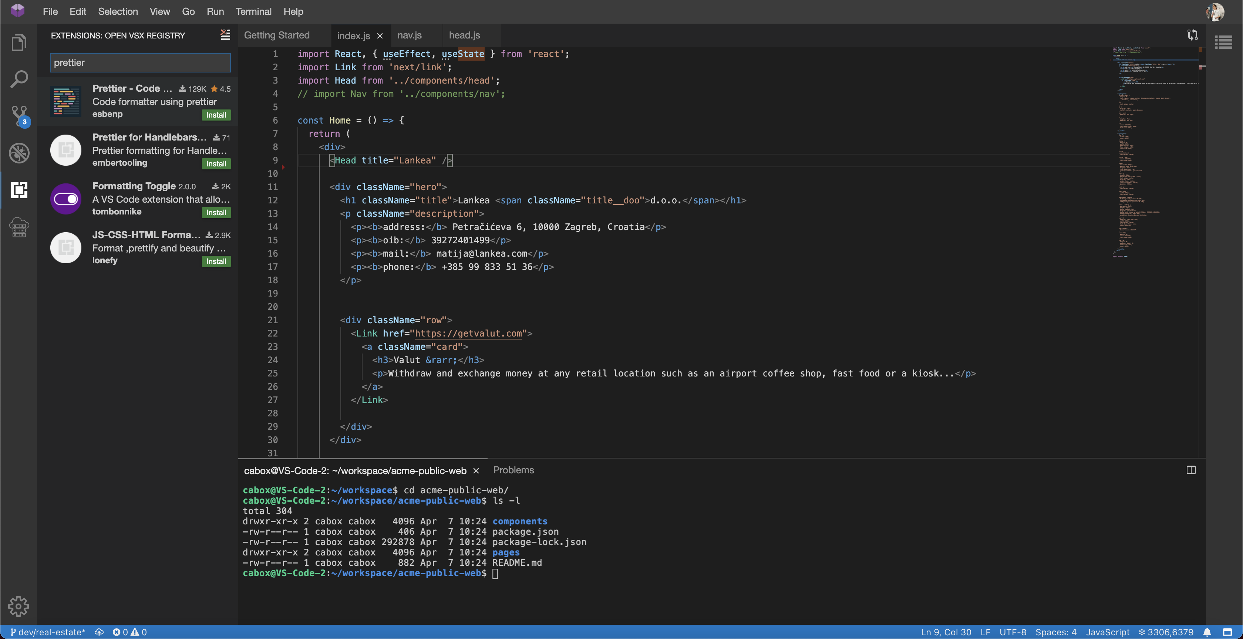Screen dimensions: 1243x639
Task: Click the useState import on line 1
Action: coord(463,54)
